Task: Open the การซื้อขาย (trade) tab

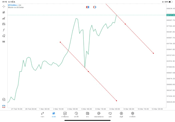Action: (65, 115)
